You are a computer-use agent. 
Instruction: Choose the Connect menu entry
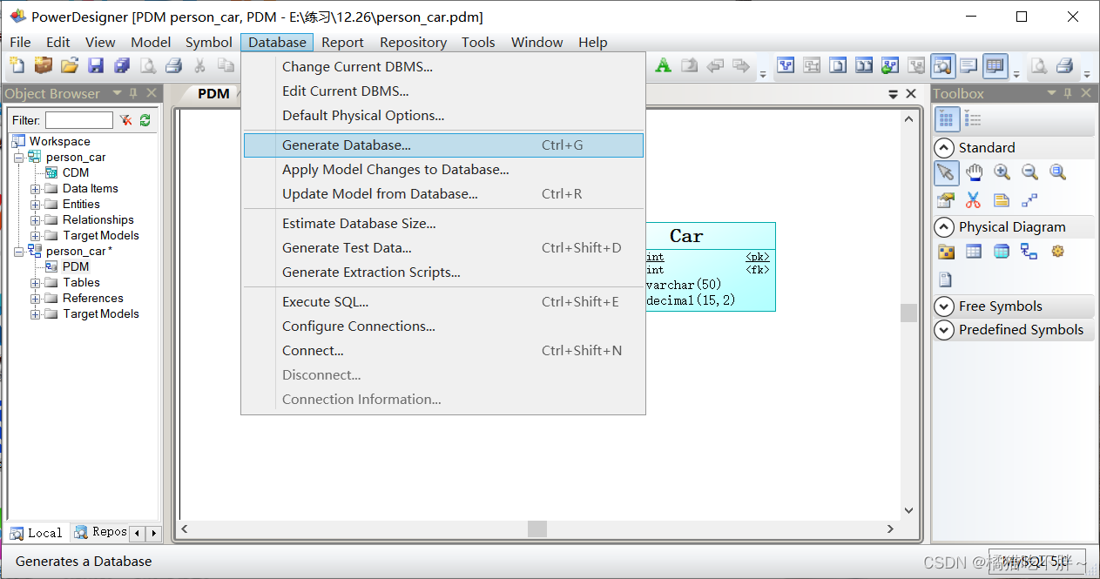(443, 351)
